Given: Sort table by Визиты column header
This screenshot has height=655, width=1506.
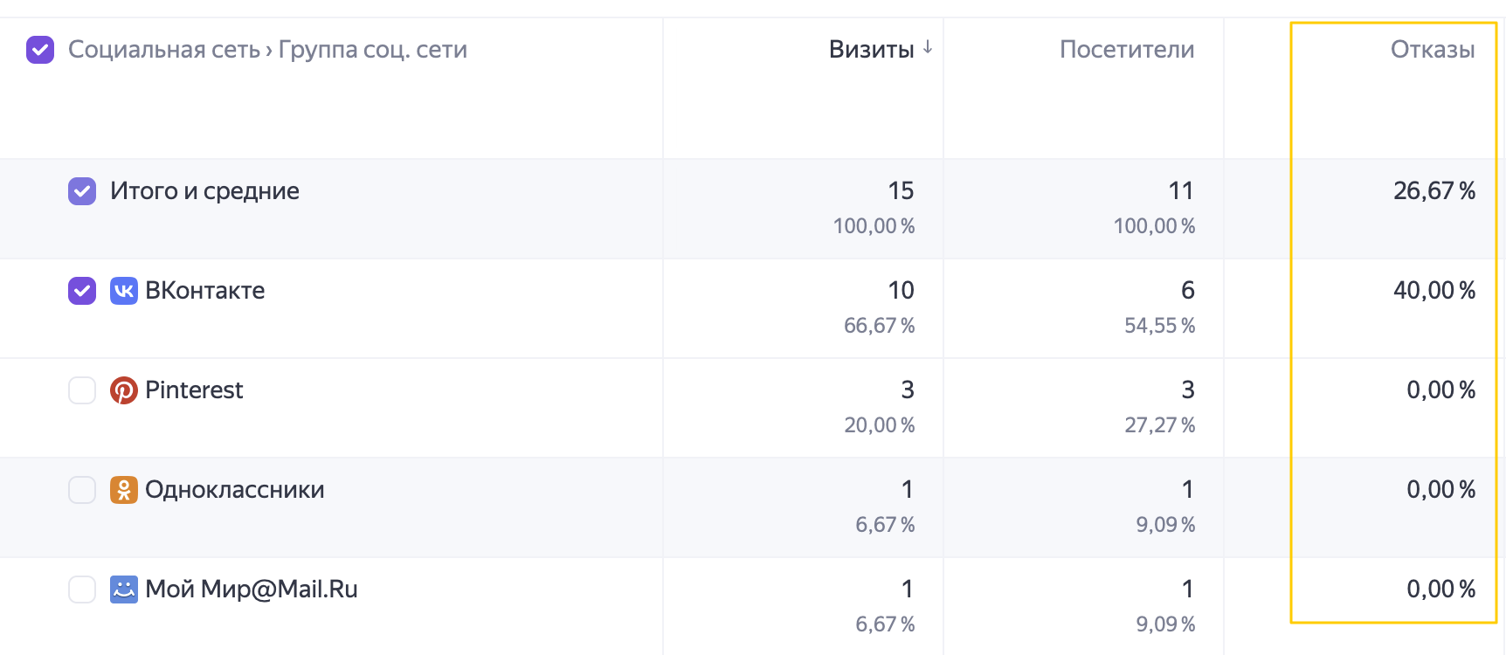Looking at the screenshot, I should (x=871, y=50).
